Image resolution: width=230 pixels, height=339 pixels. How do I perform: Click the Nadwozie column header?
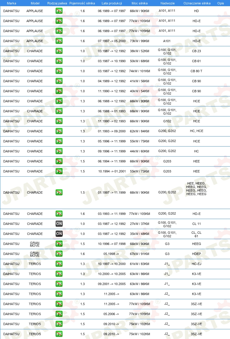(168, 3)
